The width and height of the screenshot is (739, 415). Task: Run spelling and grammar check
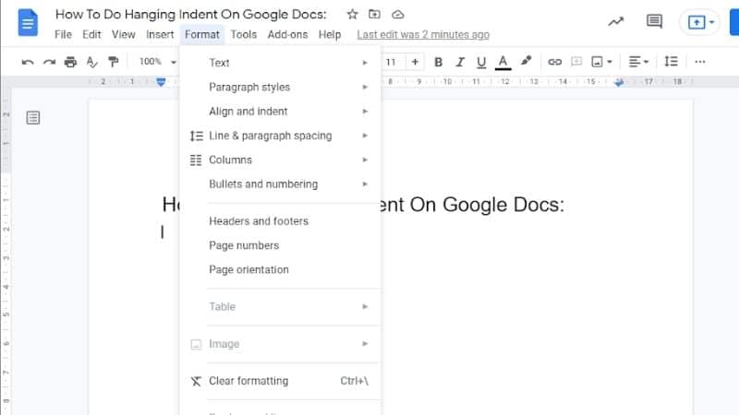click(x=91, y=62)
